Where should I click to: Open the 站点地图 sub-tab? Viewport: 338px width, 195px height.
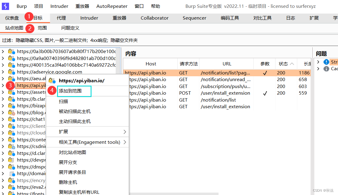pyautogui.click(x=14, y=28)
